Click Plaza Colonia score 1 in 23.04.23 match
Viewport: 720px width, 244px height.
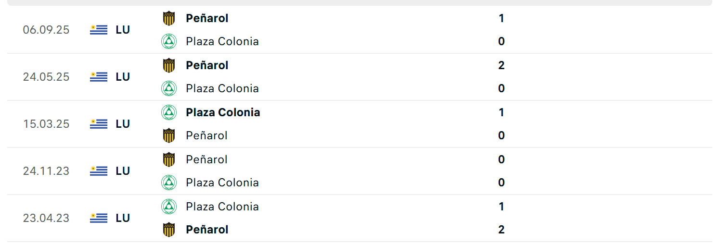coord(501,207)
